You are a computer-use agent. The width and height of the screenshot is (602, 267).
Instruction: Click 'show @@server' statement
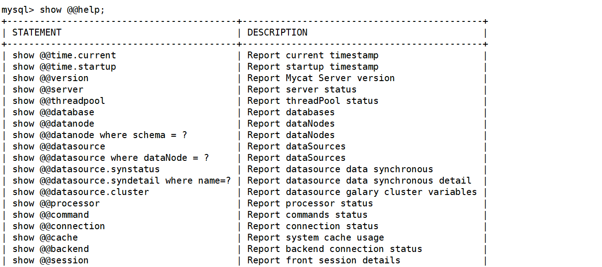48,89
